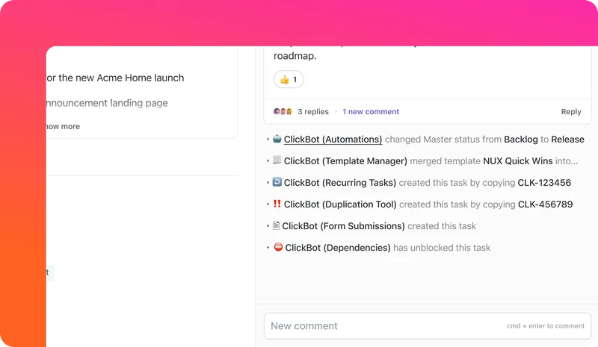Click the ClickBot Automations robot icon
Image resolution: width=598 pixels, height=347 pixels.
277,139
